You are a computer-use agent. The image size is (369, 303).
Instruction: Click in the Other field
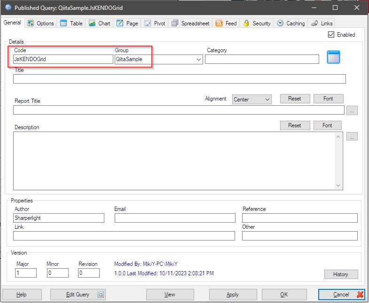[x=300, y=236]
